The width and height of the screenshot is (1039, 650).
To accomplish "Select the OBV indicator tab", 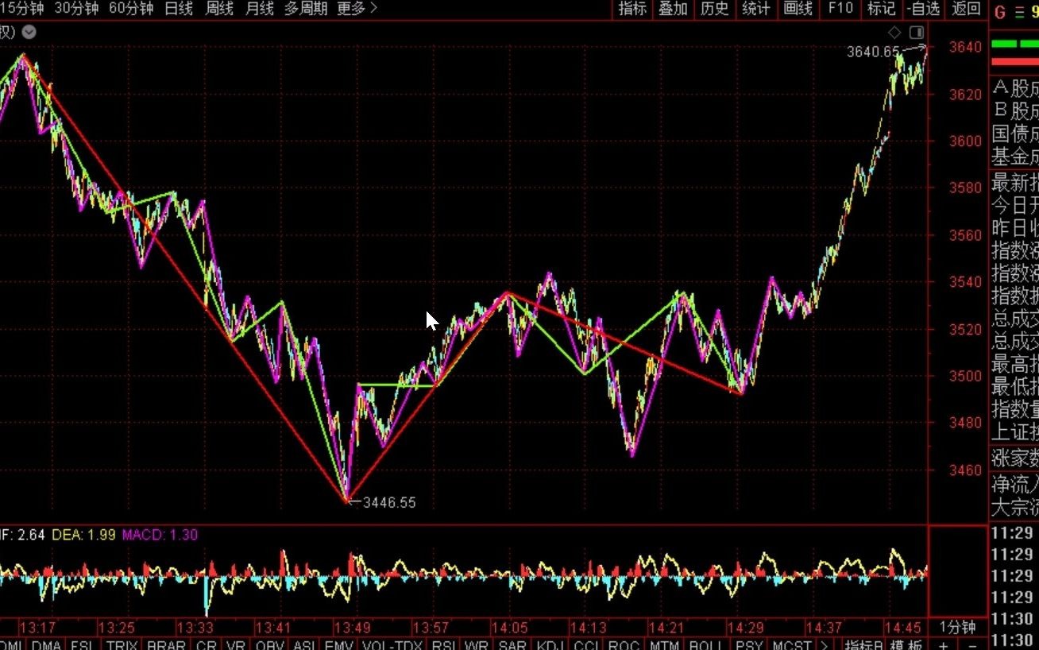I will tap(269, 644).
